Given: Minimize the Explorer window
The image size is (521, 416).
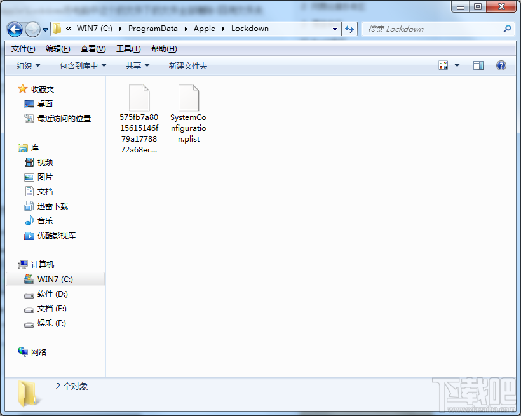Looking at the screenshot, I should (461, 6).
